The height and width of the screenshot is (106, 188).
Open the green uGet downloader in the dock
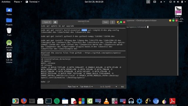pyautogui.click(x=90, y=101)
